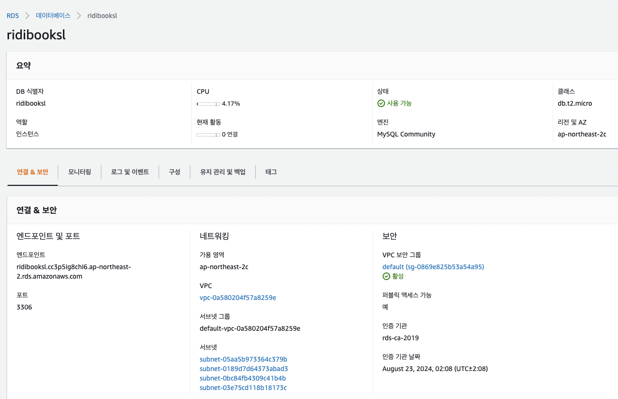Click ap-northeast-2c under 가용 영역
The width and height of the screenshot is (618, 399).
tap(224, 267)
